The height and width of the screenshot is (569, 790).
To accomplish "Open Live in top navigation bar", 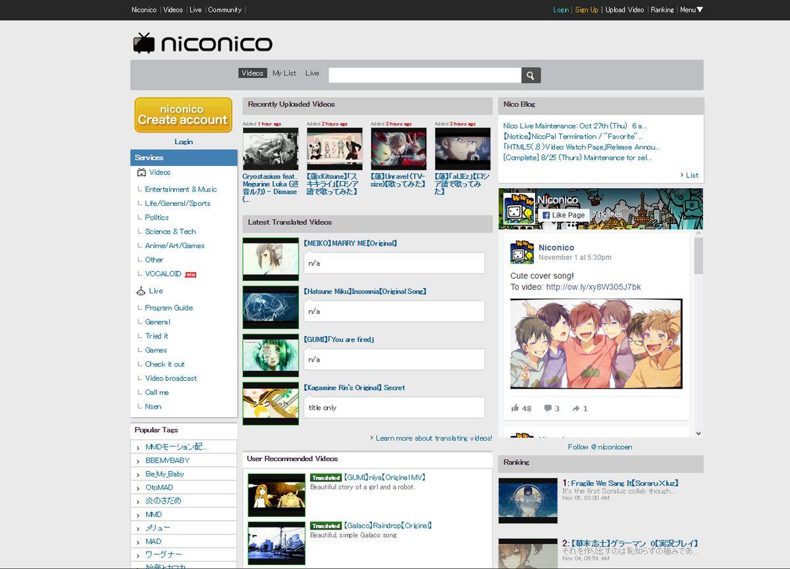I will [x=196, y=10].
